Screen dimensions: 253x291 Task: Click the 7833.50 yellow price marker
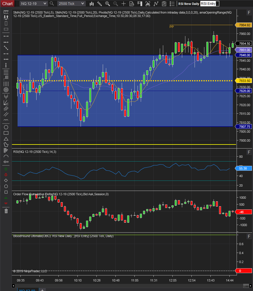244,81
